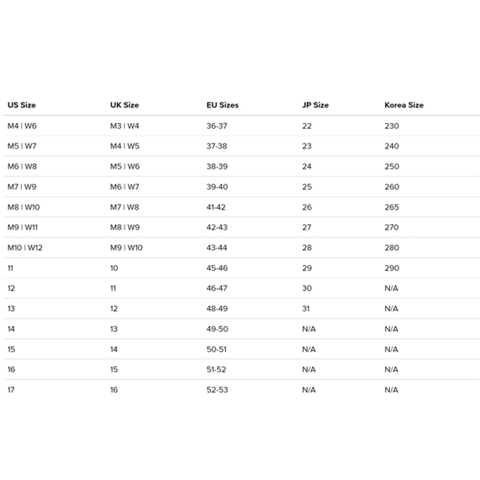The image size is (480, 480).
Task: Click the M4 | W6 US size cell
Action: 22,126
